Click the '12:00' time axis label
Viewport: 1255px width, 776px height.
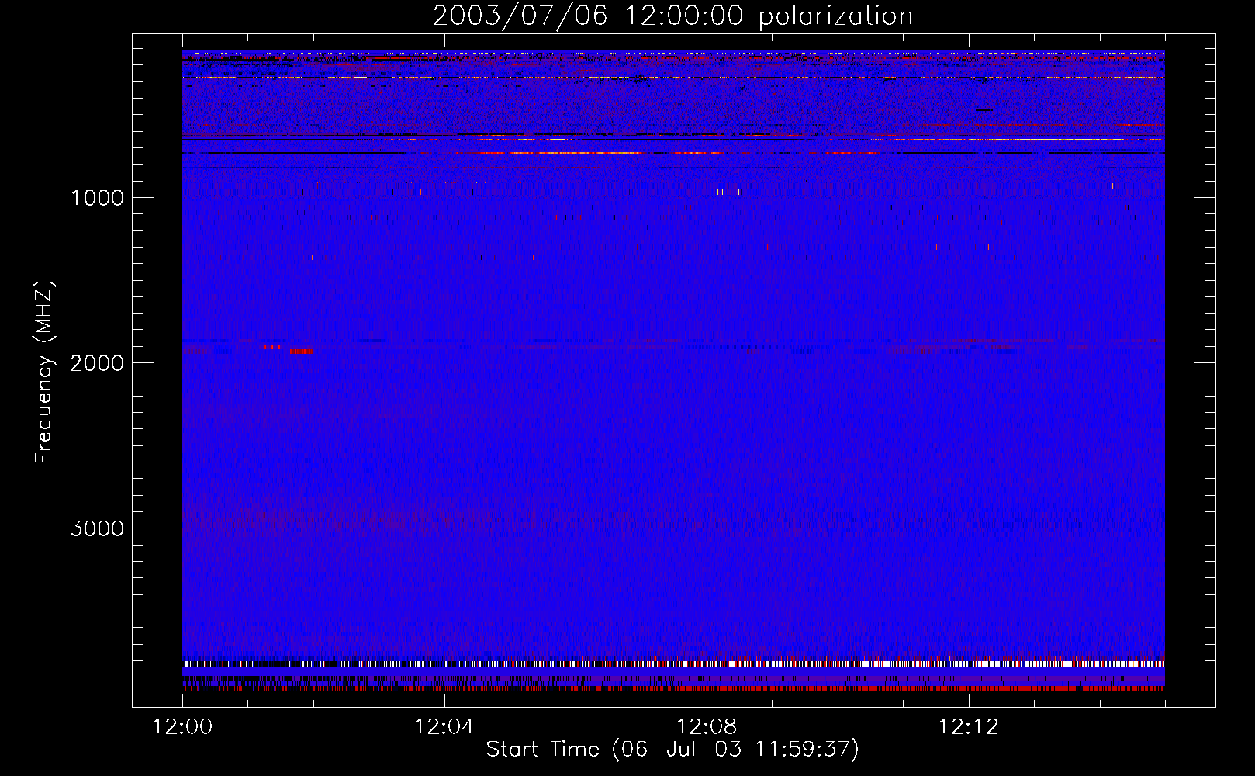pos(182,727)
